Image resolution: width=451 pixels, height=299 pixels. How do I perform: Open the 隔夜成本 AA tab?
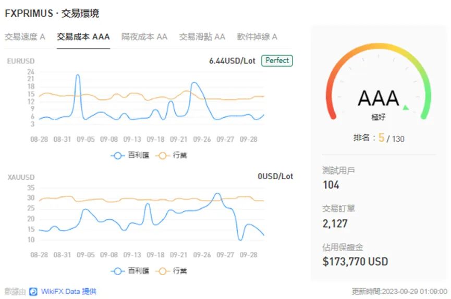pyautogui.click(x=144, y=37)
